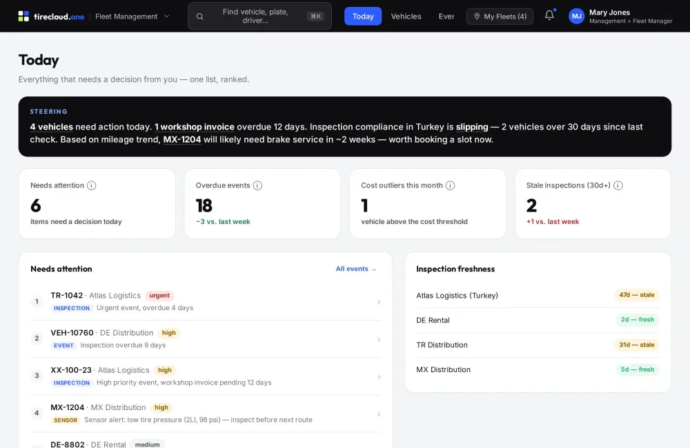Open the MX-1204 link in steering banner
Image resolution: width=690 pixels, height=448 pixels.
(182, 140)
